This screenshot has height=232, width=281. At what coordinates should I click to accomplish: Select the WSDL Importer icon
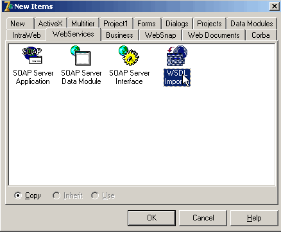[177, 56]
